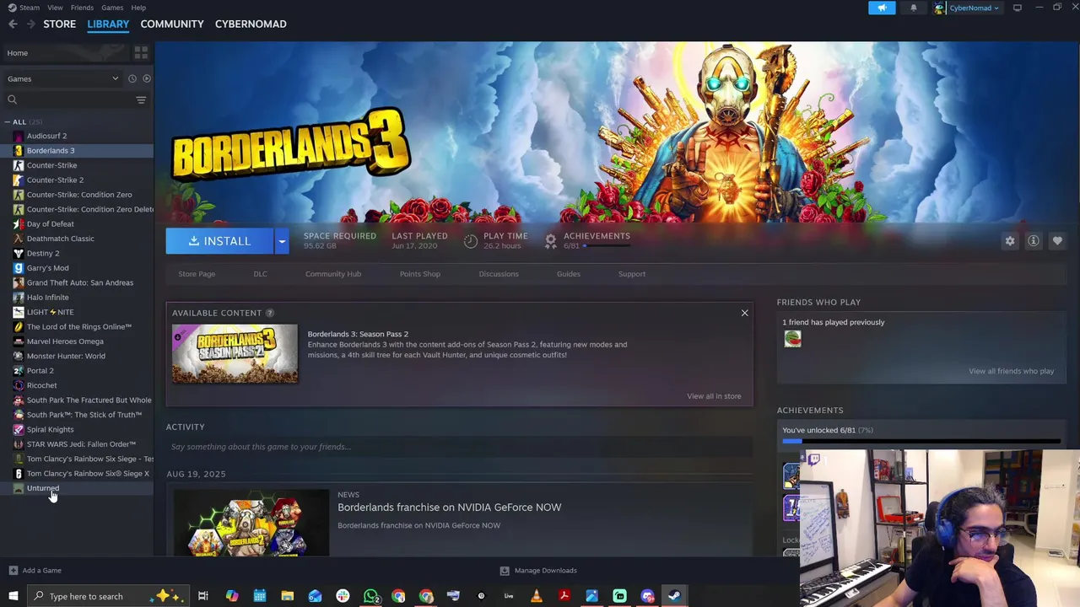Go forward with the navigation arrow
Screen dimensions: 1080x607
[30, 24]
